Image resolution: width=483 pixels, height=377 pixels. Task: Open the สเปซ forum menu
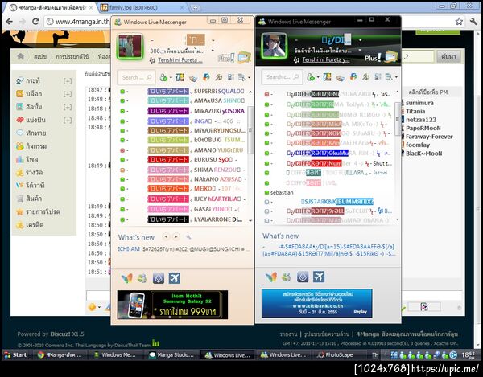(x=40, y=56)
